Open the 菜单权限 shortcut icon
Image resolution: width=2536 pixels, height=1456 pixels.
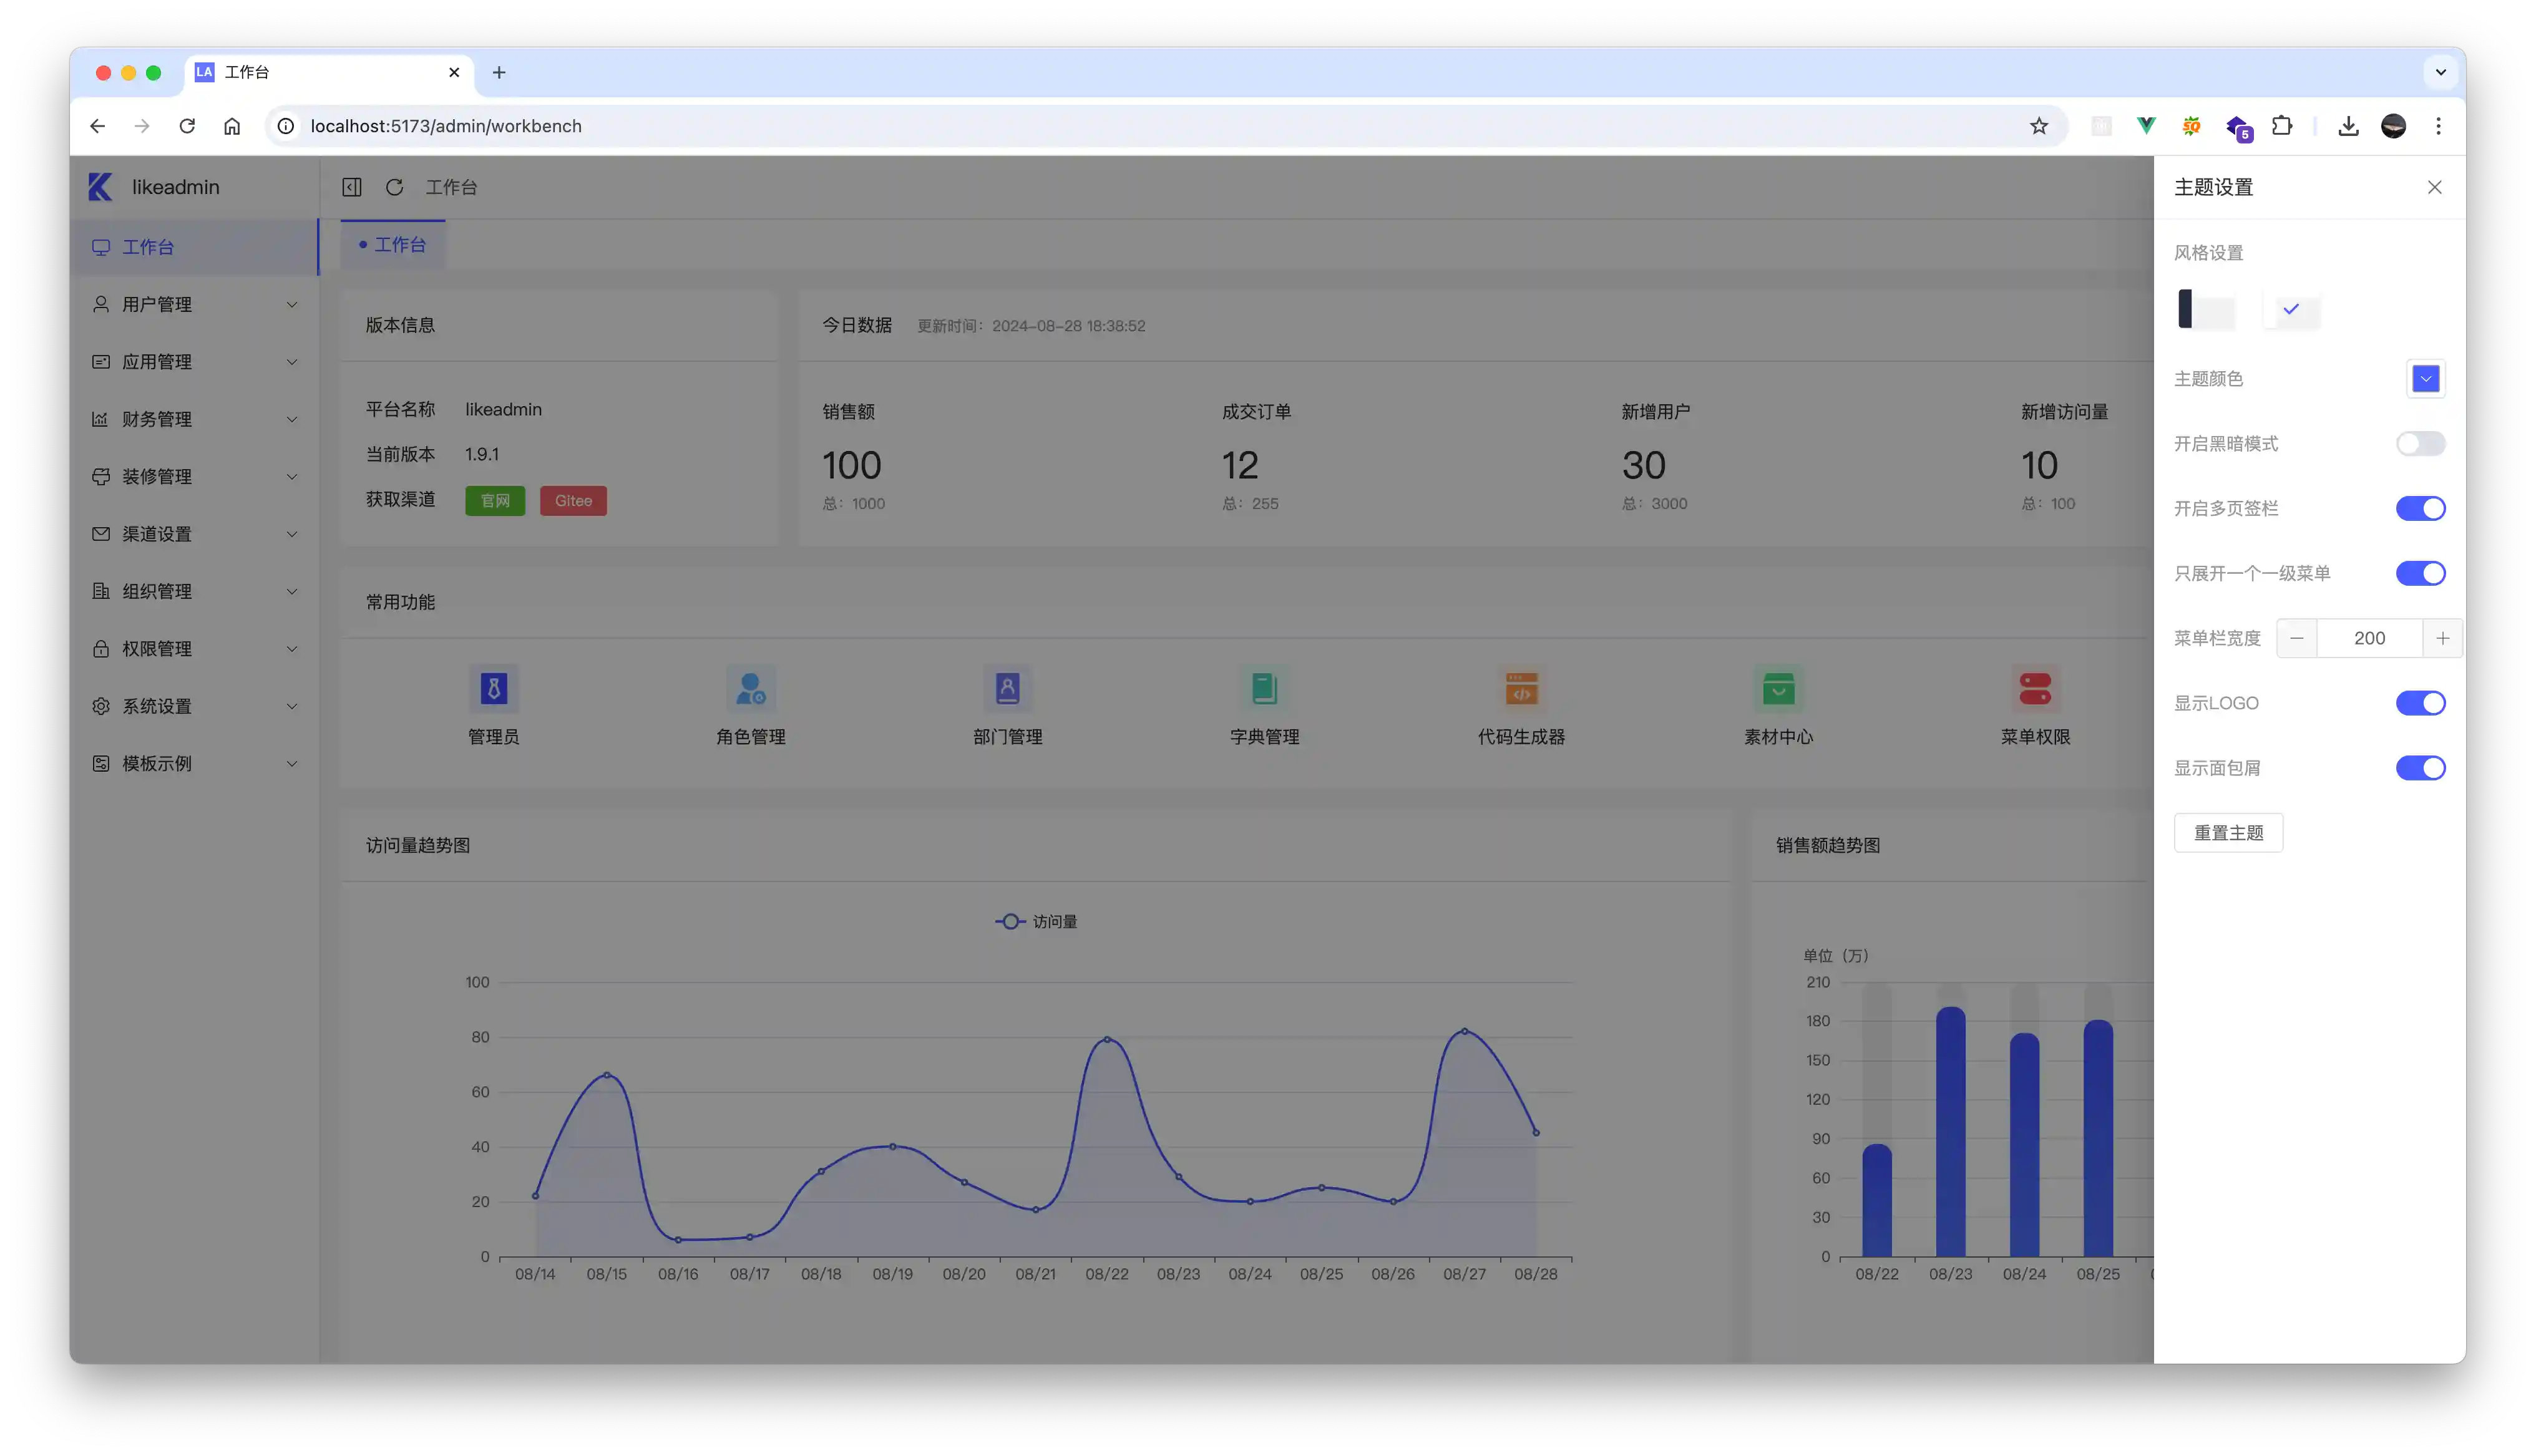(x=2035, y=689)
